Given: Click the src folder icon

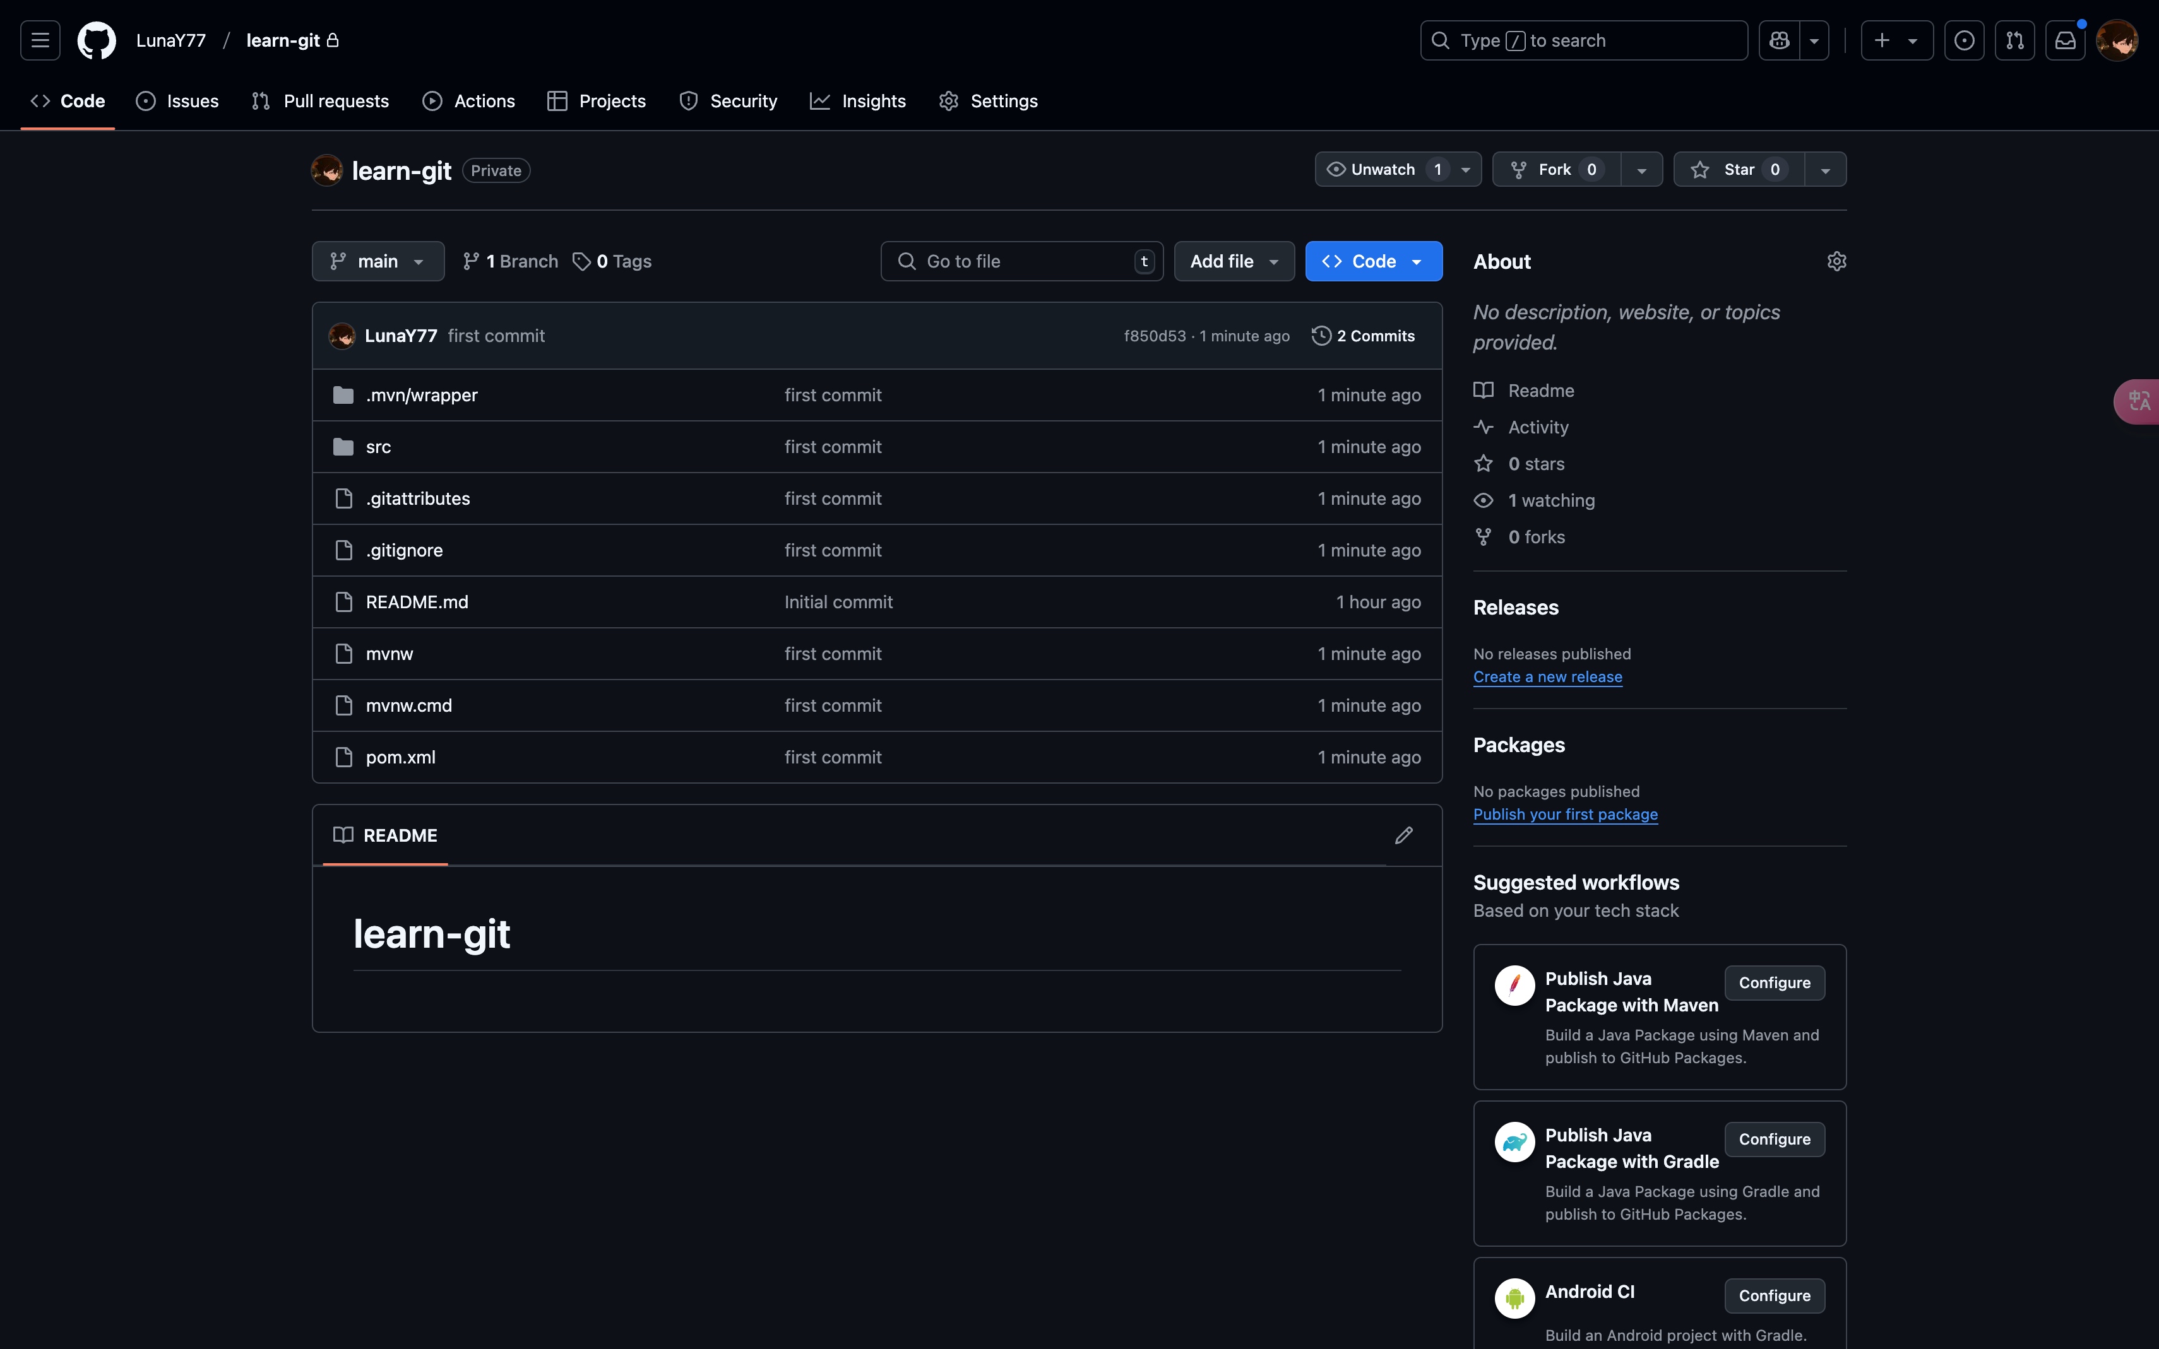Looking at the screenshot, I should (343, 447).
